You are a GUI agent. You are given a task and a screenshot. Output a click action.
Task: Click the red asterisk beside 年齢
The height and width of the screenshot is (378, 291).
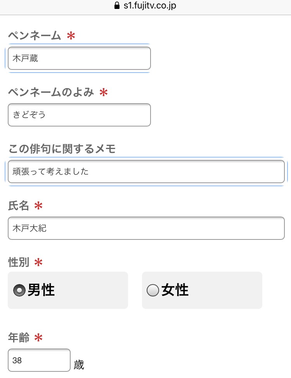pos(38,338)
